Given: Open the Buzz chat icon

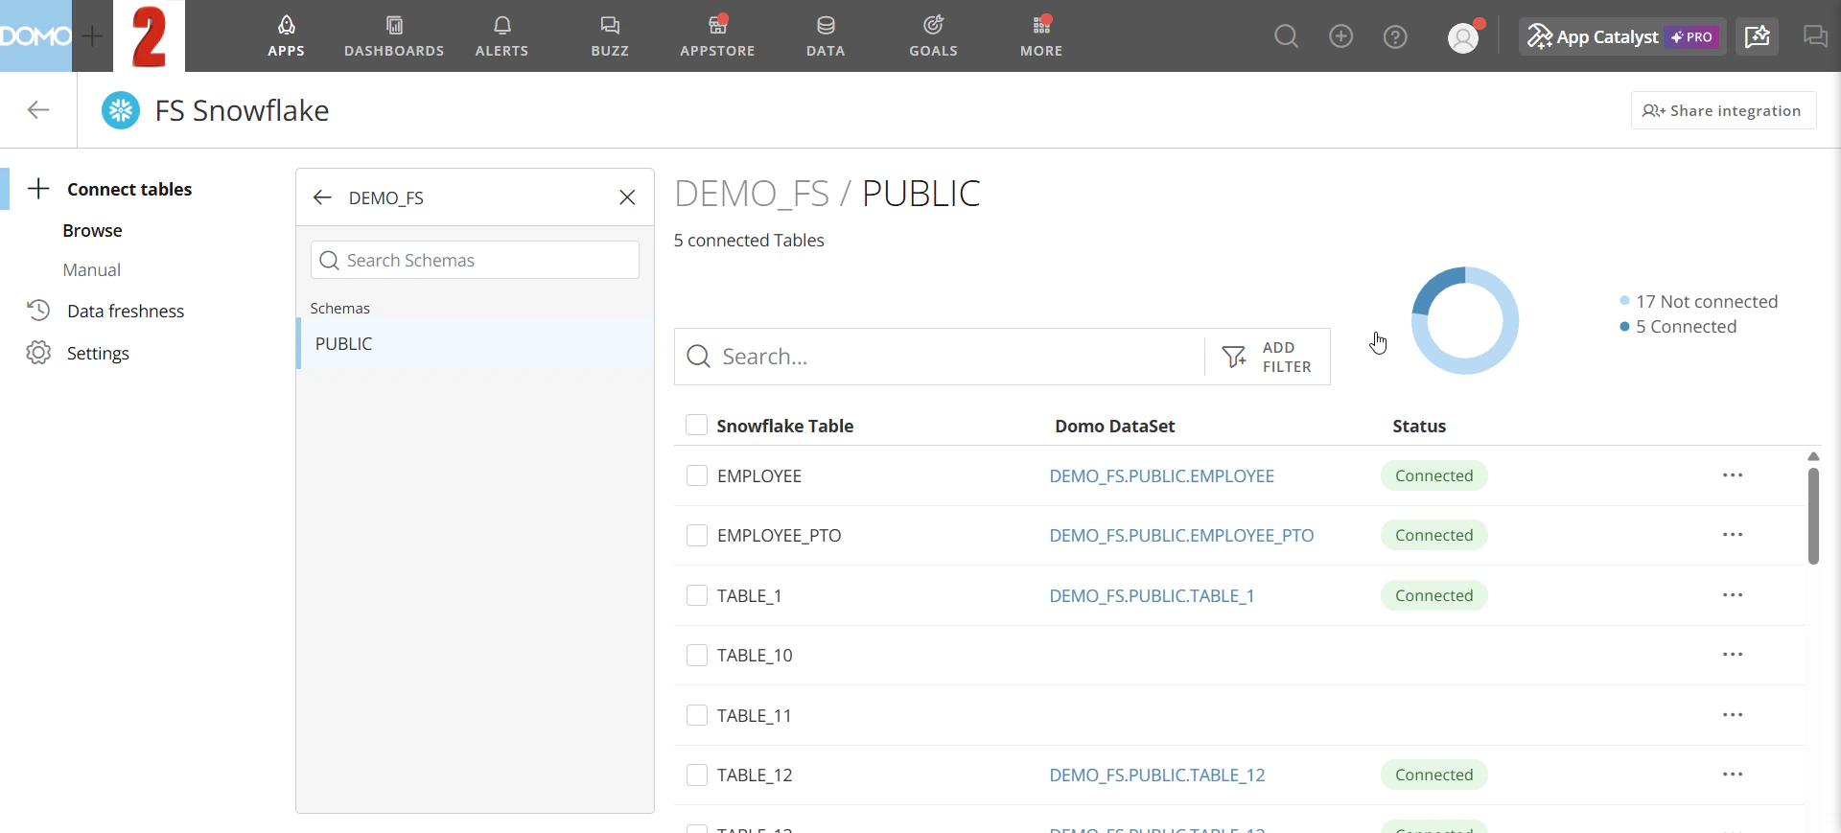Looking at the screenshot, I should 610,25.
